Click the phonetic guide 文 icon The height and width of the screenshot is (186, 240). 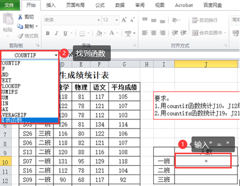(x=128, y=33)
